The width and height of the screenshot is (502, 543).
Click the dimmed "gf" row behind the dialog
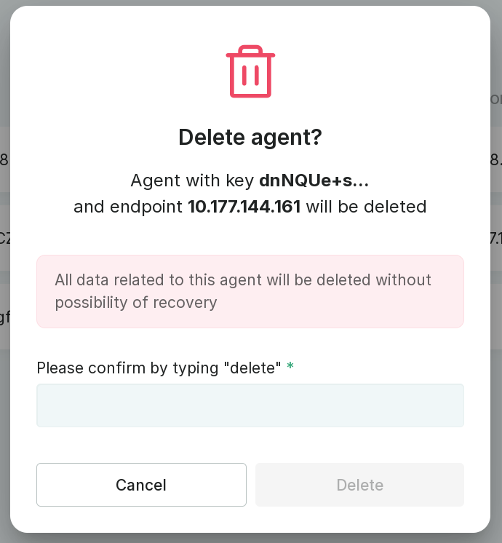[4, 317]
